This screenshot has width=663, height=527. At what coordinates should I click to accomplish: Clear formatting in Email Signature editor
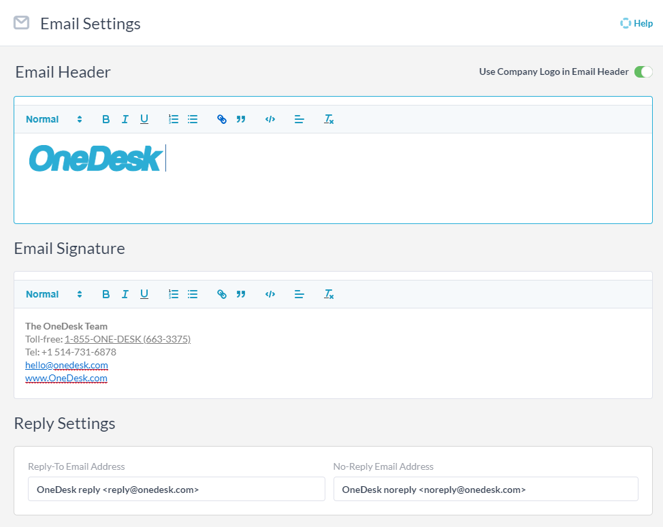click(329, 294)
